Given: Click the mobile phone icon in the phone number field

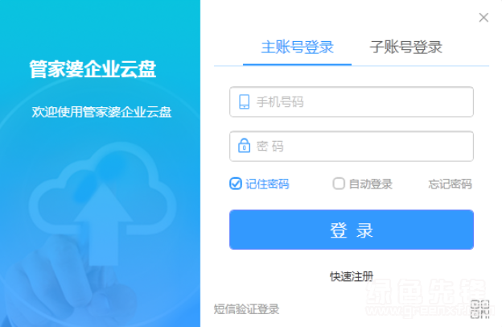Looking at the screenshot, I should click(x=245, y=101).
